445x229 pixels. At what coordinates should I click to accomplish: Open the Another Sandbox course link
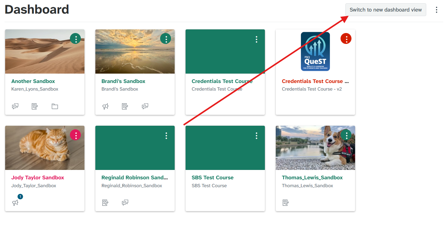[x=33, y=81]
